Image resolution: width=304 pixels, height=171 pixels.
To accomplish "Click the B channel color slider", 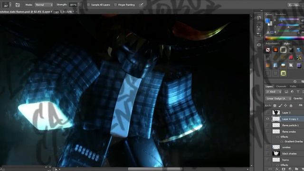I will pos(289,31).
